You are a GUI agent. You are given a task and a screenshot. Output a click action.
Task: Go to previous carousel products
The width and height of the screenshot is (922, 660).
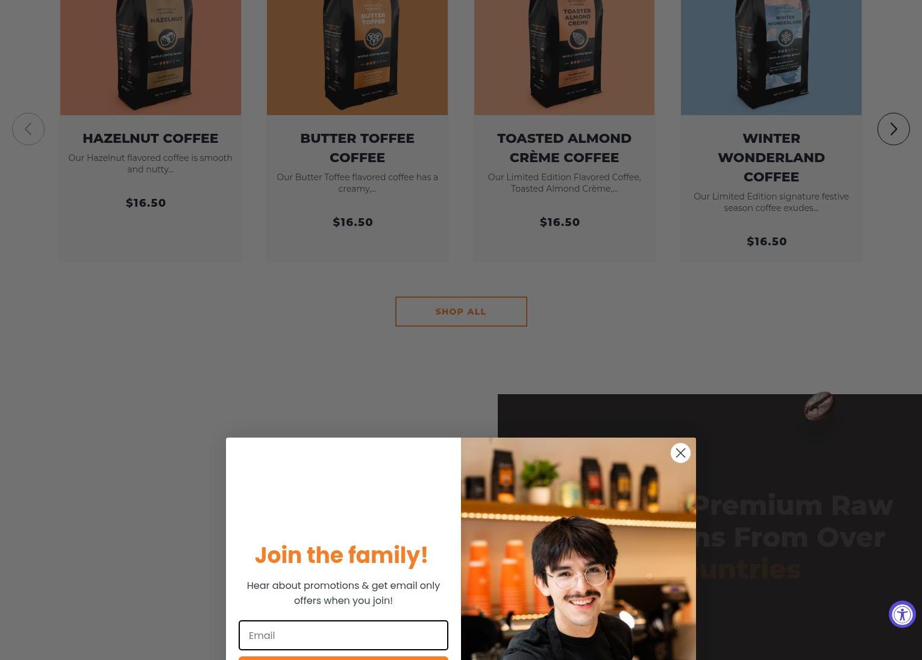click(x=28, y=129)
